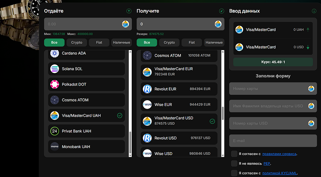This screenshot has width=321, height=177.
Task: Click the Cardano ADA coin icon
Action: coord(55,53)
